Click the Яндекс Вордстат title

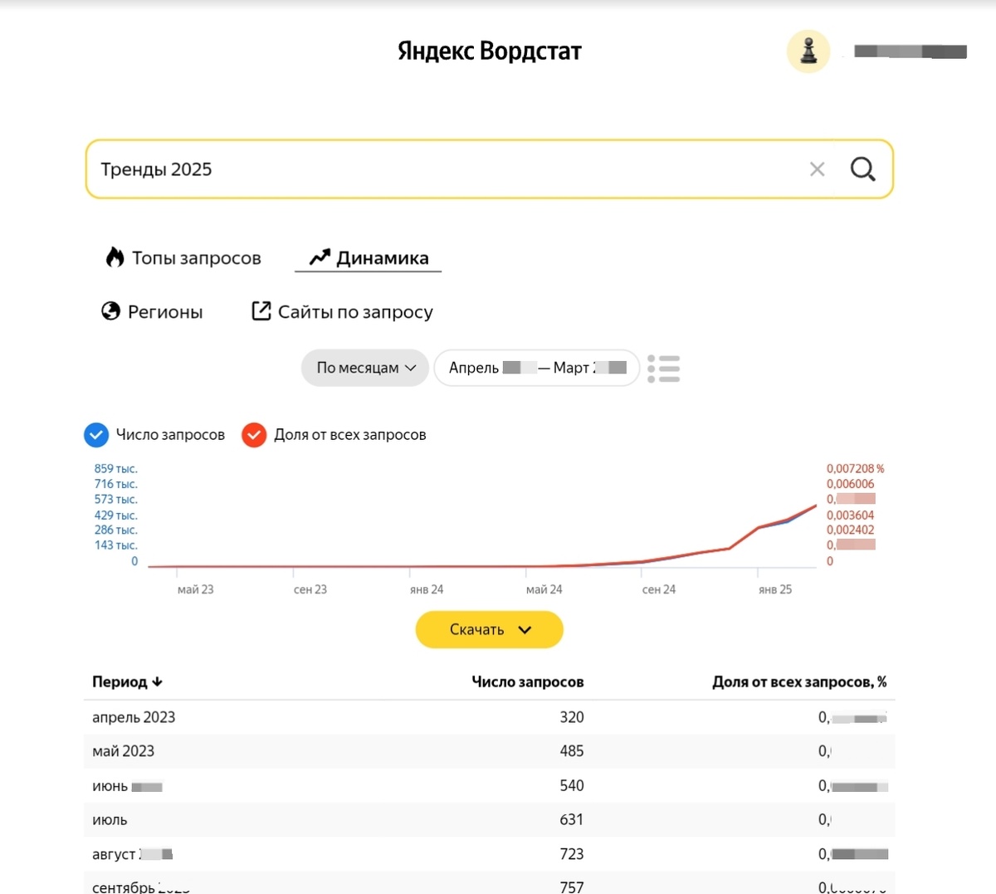[x=490, y=51]
